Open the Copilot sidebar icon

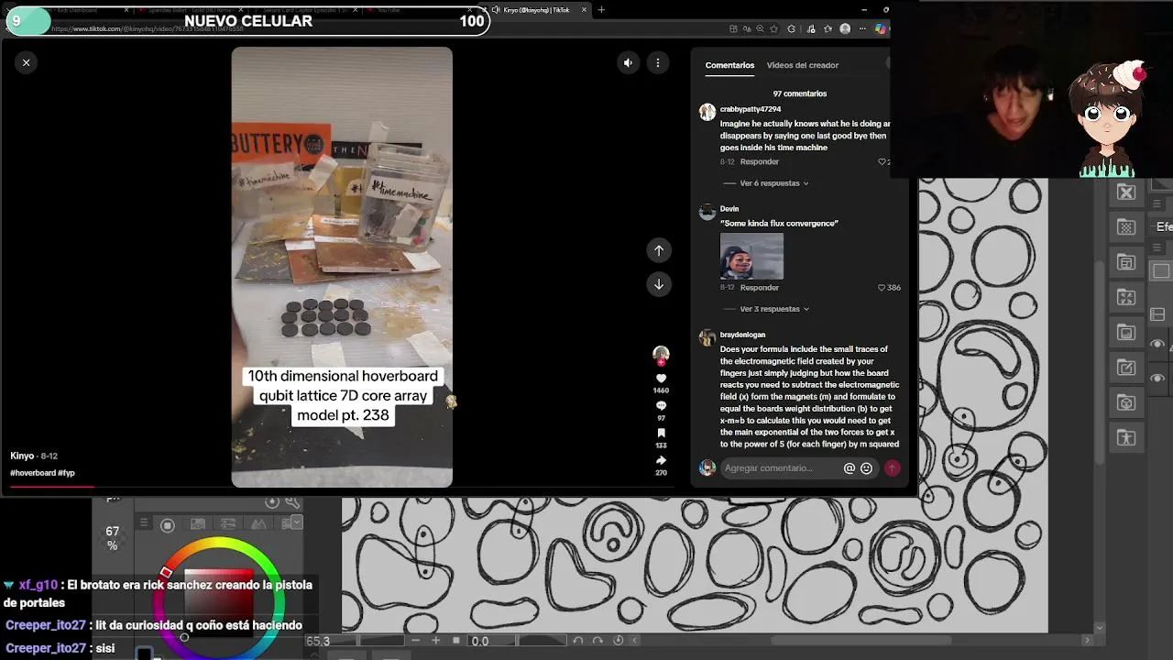pos(881,28)
